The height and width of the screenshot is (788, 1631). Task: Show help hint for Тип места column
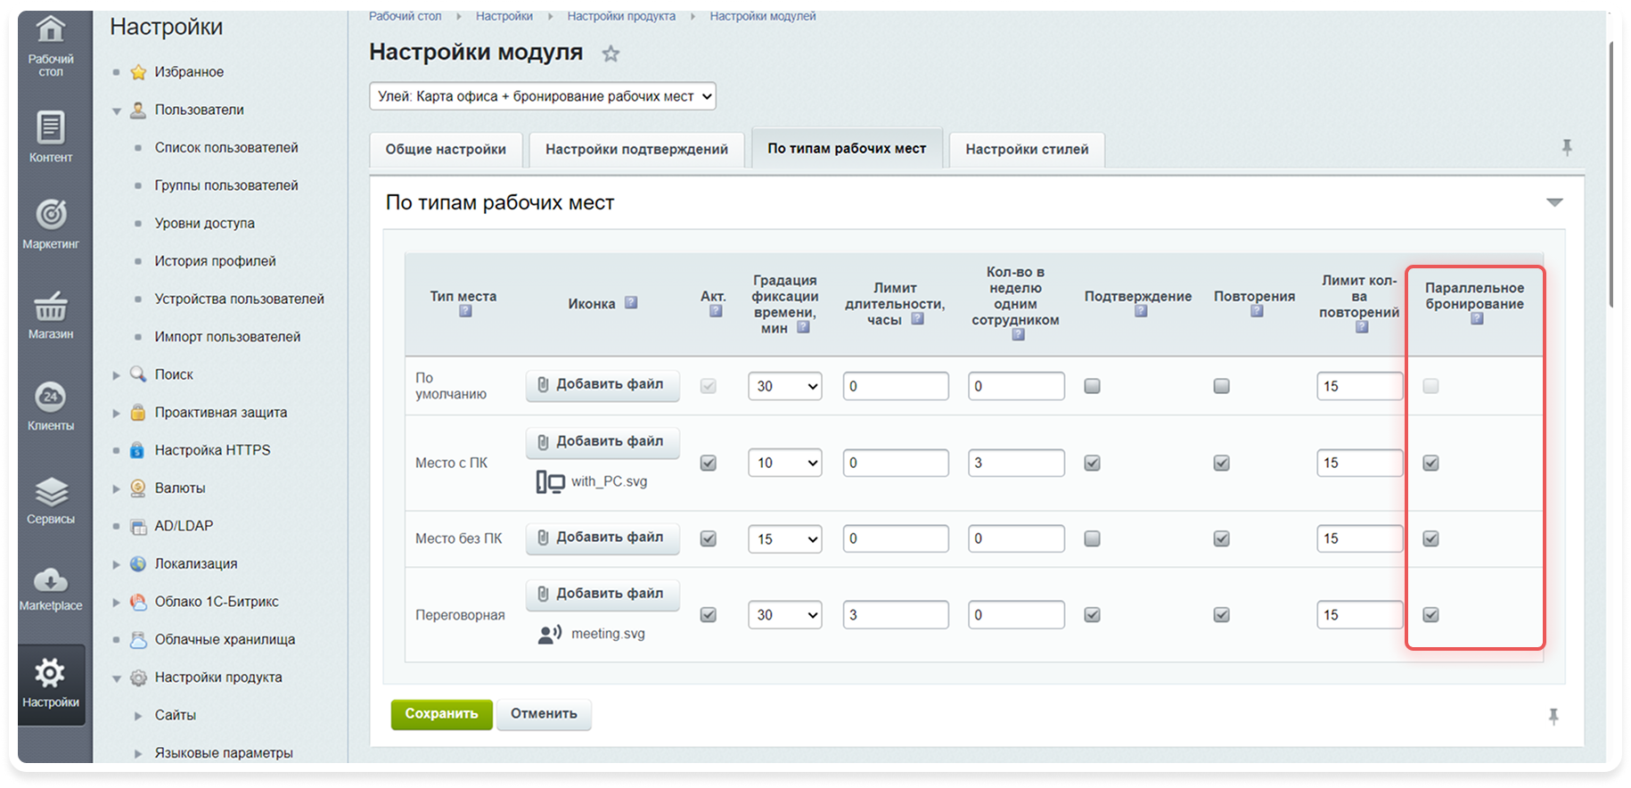465,311
